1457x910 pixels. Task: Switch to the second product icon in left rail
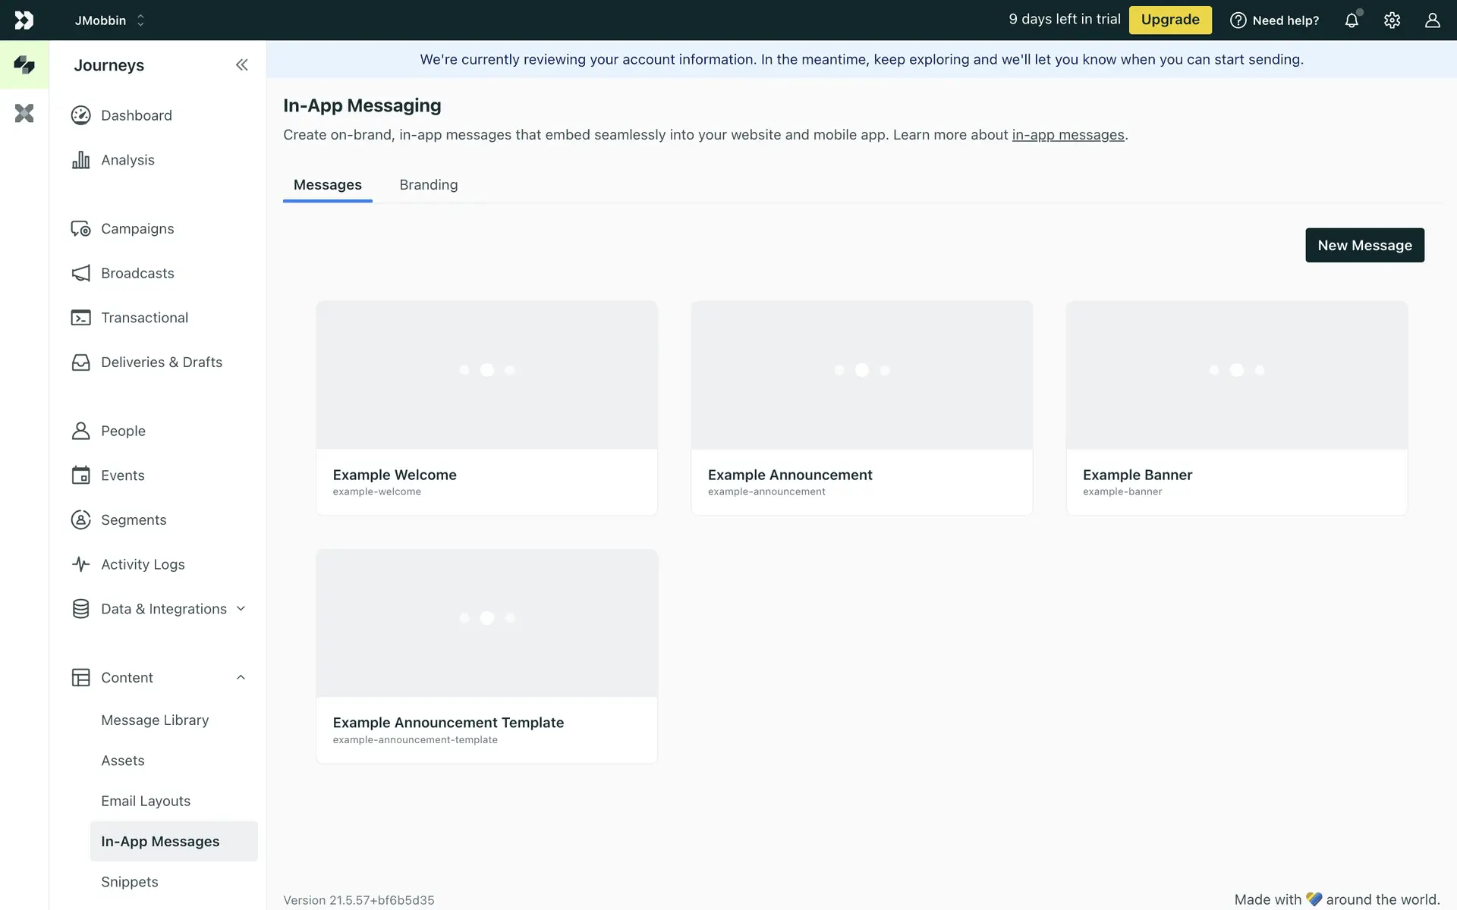point(24,114)
